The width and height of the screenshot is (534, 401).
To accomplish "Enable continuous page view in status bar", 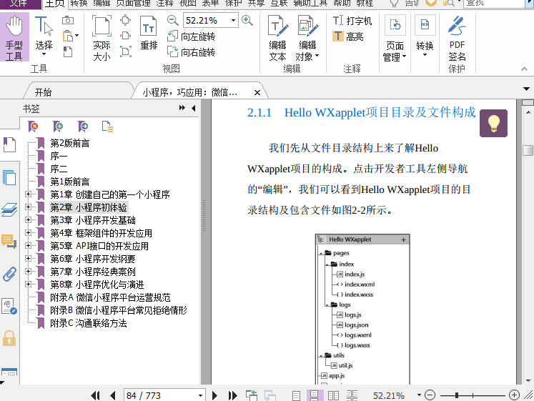I will click(315, 395).
